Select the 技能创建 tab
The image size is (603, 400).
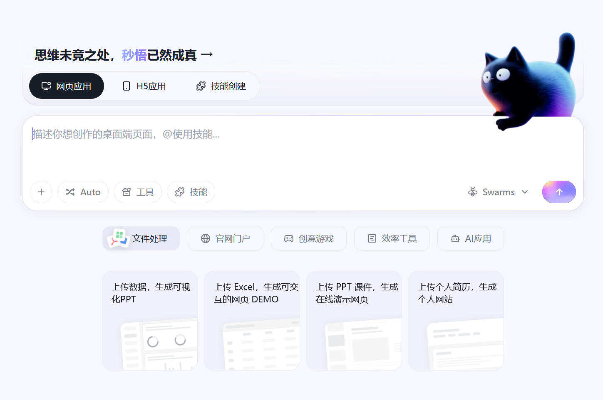click(x=221, y=86)
